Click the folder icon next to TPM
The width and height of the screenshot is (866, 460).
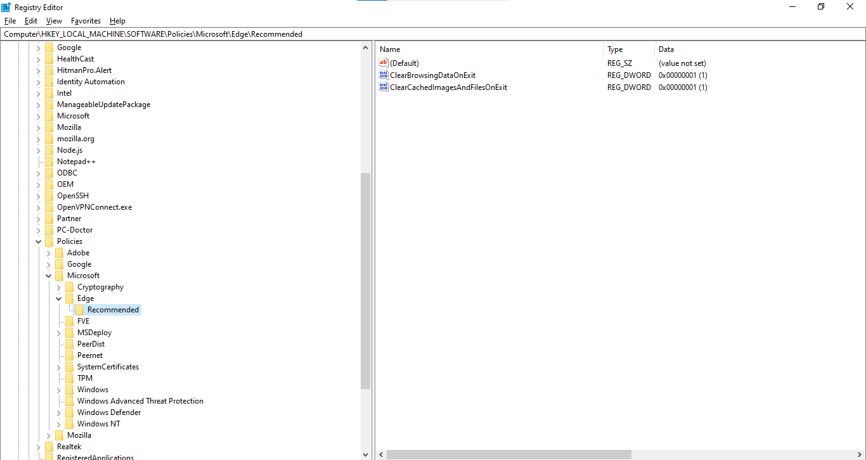click(69, 378)
